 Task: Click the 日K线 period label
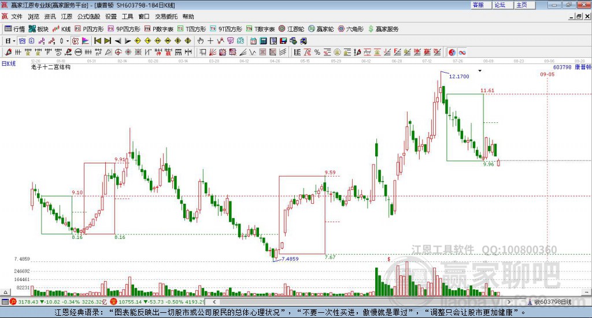(9, 63)
